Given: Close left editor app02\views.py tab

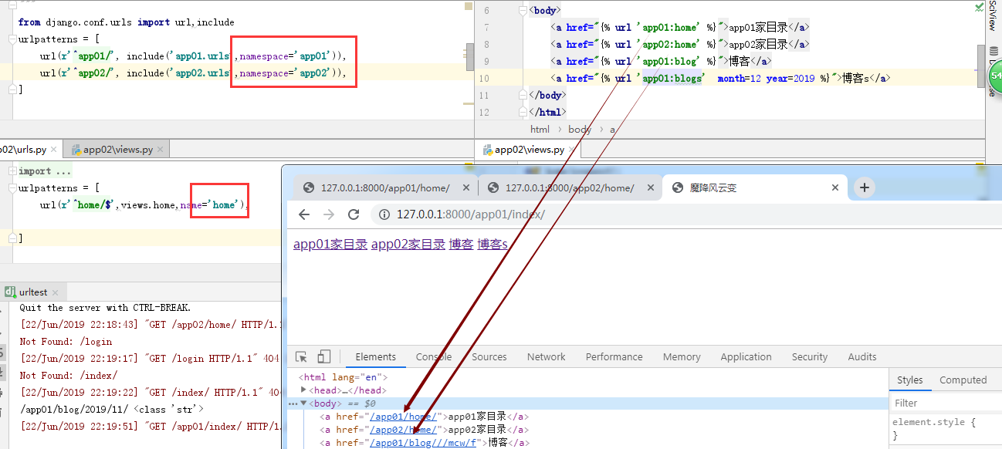Looking at the screenshot, I should [161, 150].
